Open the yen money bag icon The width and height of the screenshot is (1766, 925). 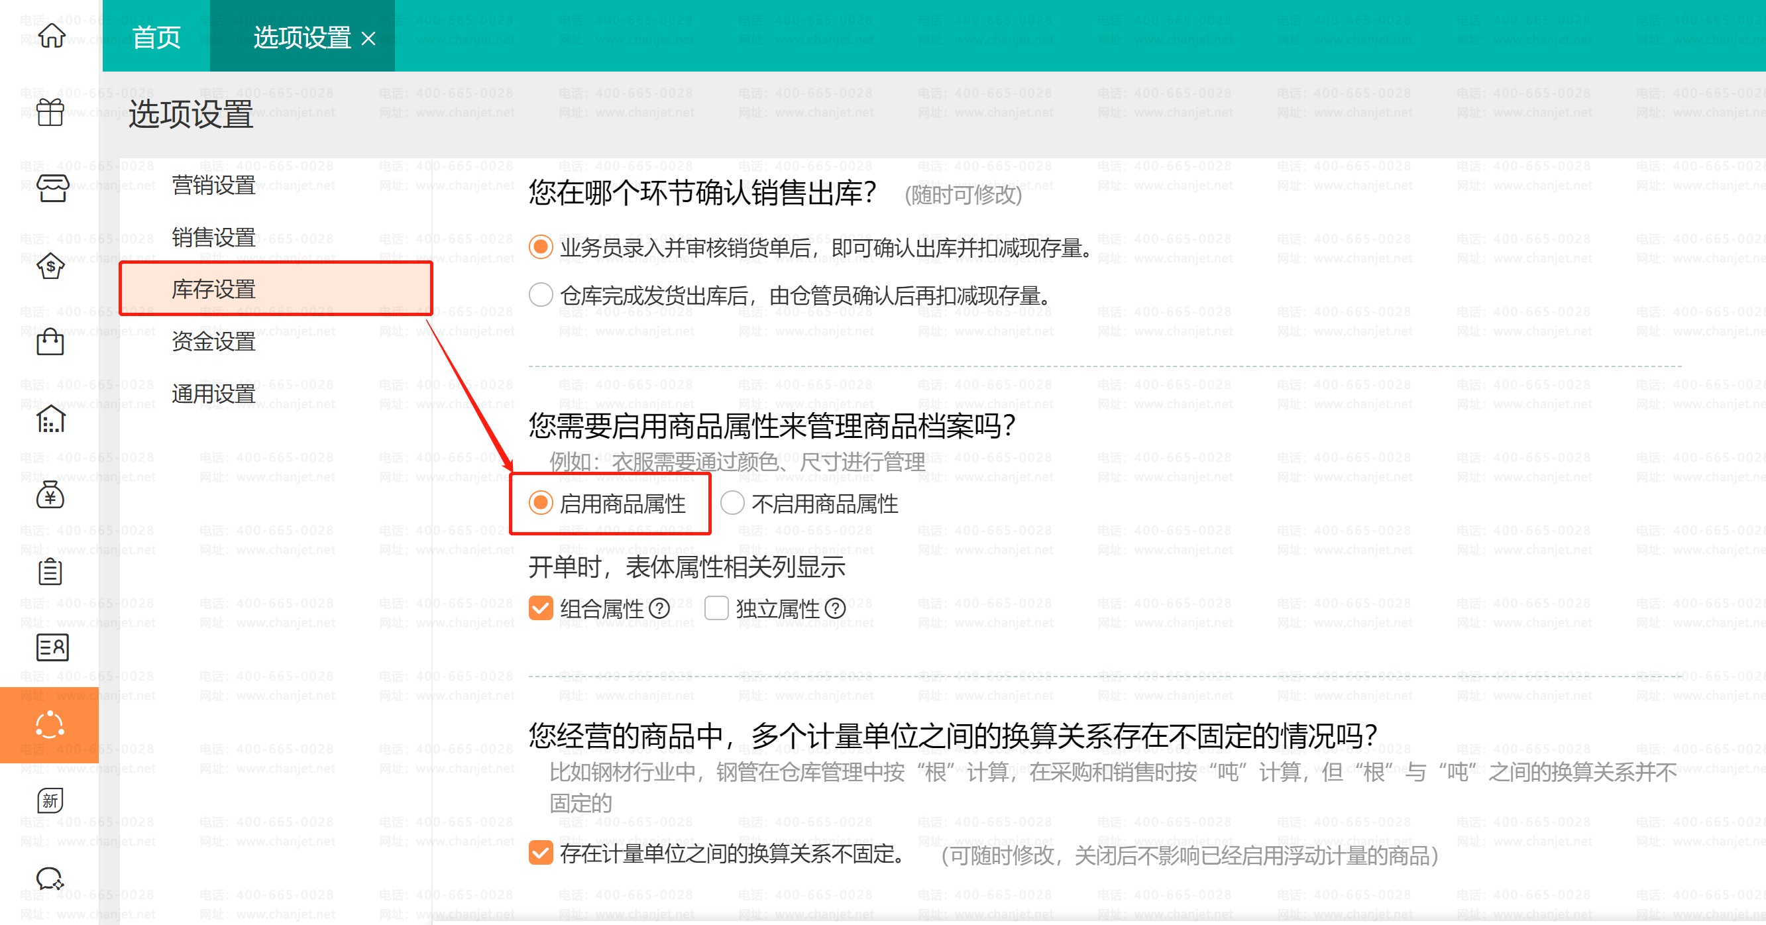point(50,494)
